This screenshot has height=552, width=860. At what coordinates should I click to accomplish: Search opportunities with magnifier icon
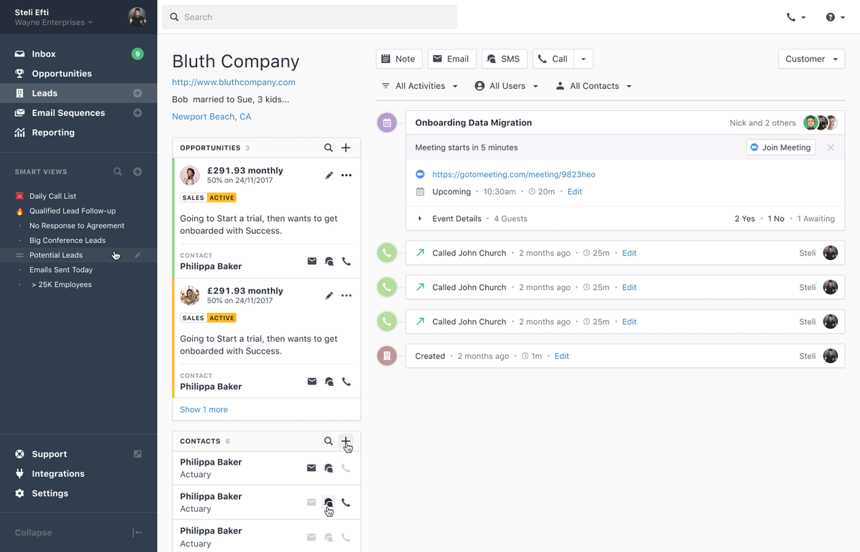(328, 148)
